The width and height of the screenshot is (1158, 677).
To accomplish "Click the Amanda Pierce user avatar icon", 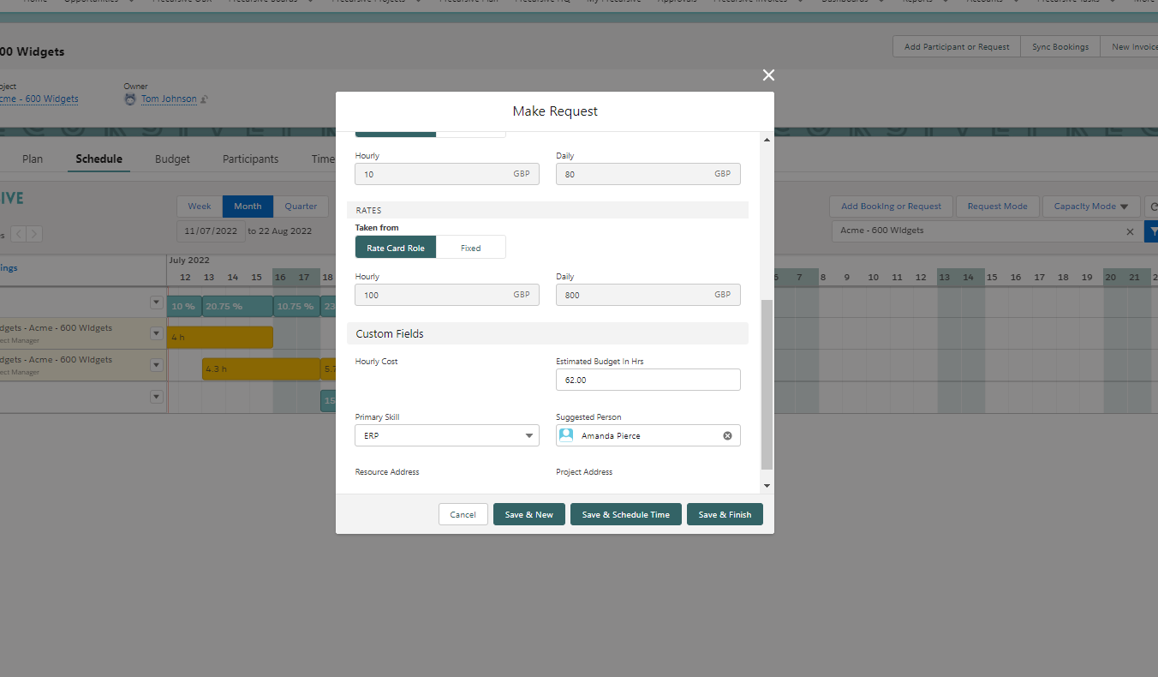I will pos(566,435).
